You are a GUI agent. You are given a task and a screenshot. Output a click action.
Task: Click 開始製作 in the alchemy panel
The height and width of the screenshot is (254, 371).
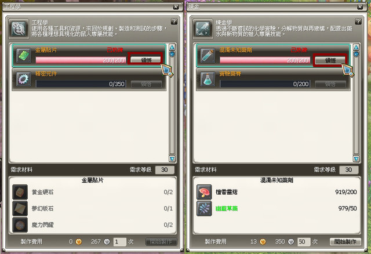click(345, 241)
